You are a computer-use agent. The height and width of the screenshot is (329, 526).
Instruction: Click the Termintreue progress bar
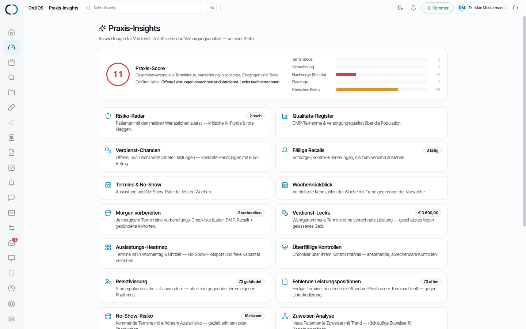pyautogui.click(x=381, y=59)
